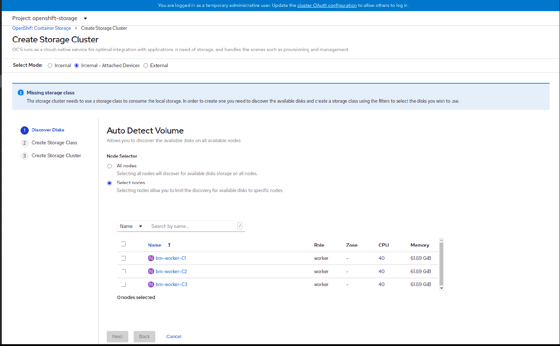560x346 pixels.
Task: Click step 1 number badge Discover Disks
Action: [x=24, y=130]
